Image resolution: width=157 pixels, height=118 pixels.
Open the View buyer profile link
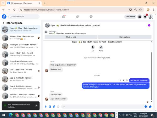coord(104,58)
